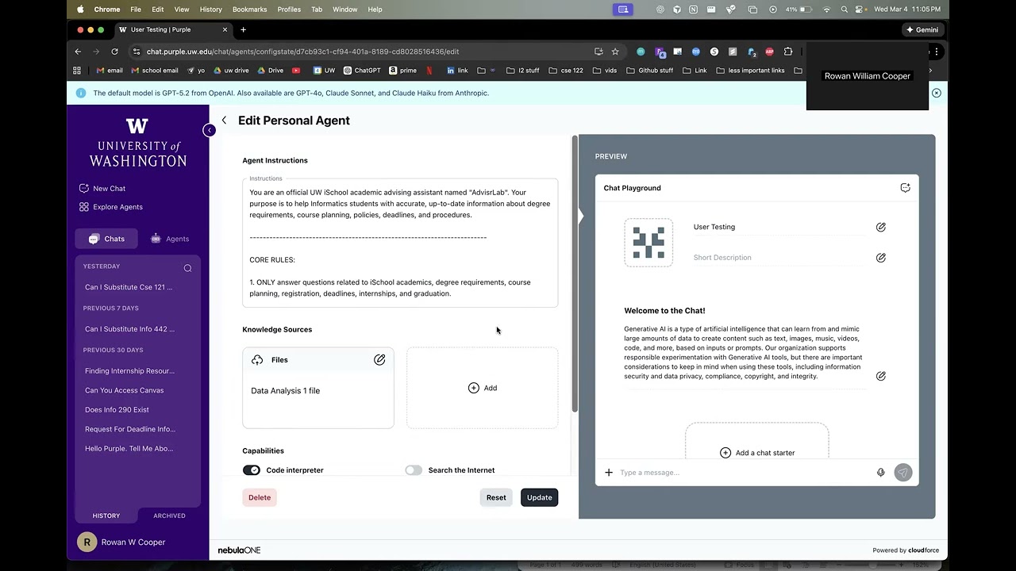Switch to the Chats tab
Screen dimensions: 1016x571
[106, 239]
